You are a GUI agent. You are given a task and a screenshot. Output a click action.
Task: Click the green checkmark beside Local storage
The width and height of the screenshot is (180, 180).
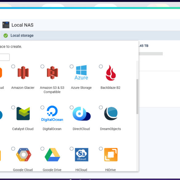[6, 36]
